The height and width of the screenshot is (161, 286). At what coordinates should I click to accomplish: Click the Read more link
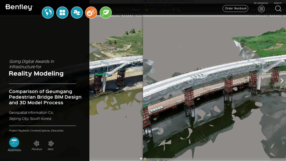tap(14, 150)
